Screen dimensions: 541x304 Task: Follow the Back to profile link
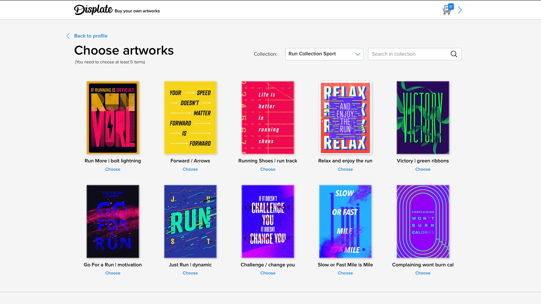tap(90, 36)
